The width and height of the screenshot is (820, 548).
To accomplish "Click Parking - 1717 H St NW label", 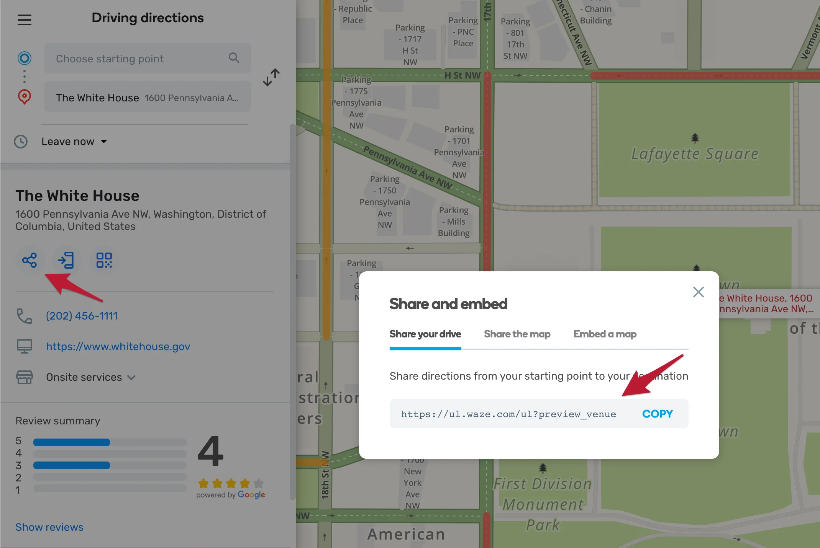I will tap(410, 45).
